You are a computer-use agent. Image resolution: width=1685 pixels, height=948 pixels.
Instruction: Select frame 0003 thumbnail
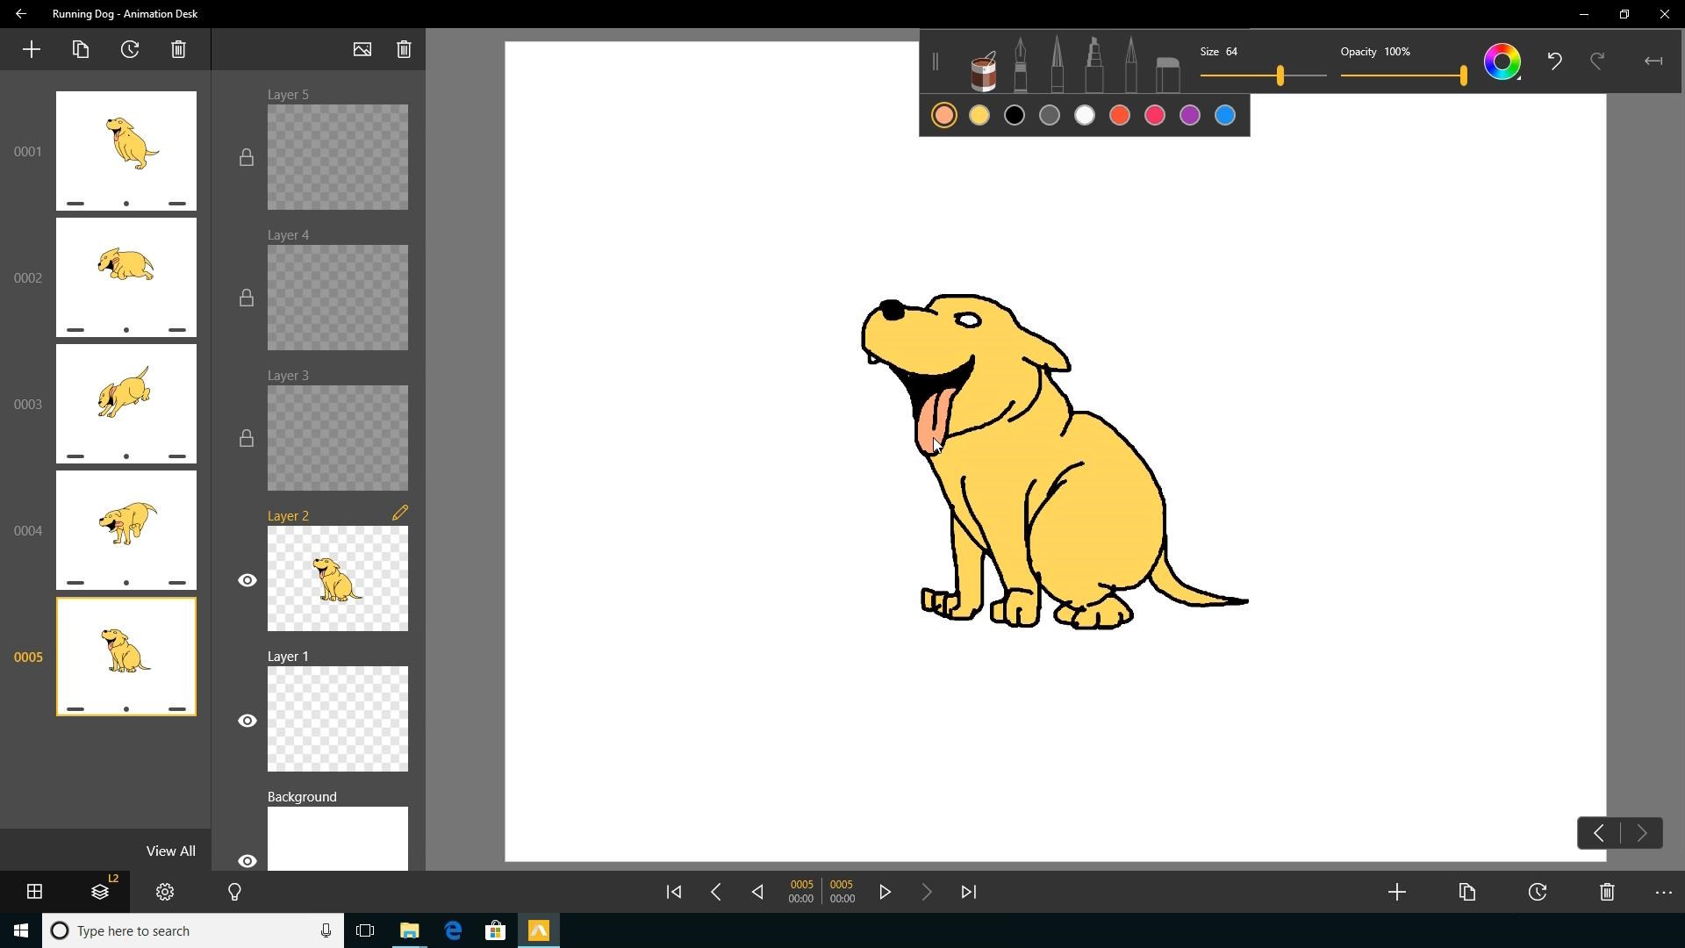pyautogui.click(x=126, y=403)
